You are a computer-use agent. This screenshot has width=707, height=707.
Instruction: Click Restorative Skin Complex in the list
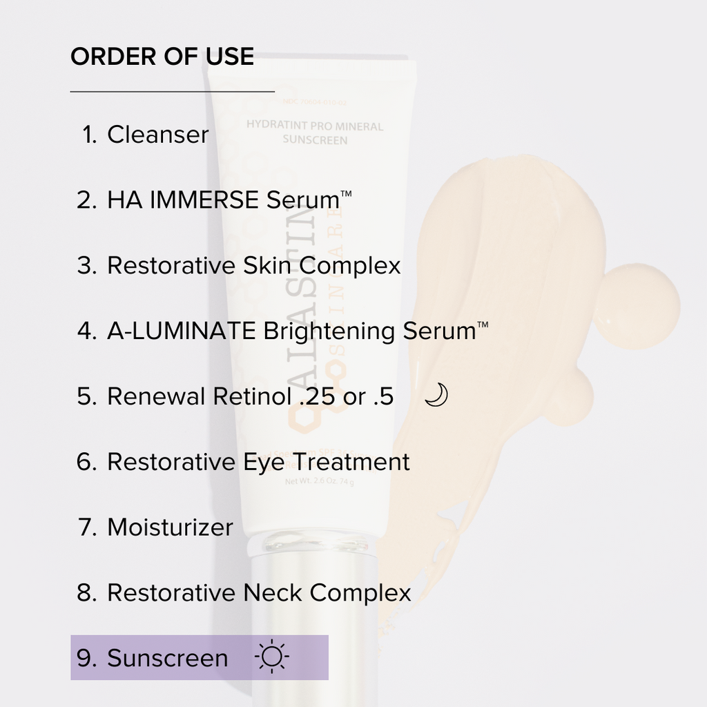click(253, 266)
